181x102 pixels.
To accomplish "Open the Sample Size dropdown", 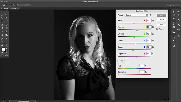I will click(23, 5).
